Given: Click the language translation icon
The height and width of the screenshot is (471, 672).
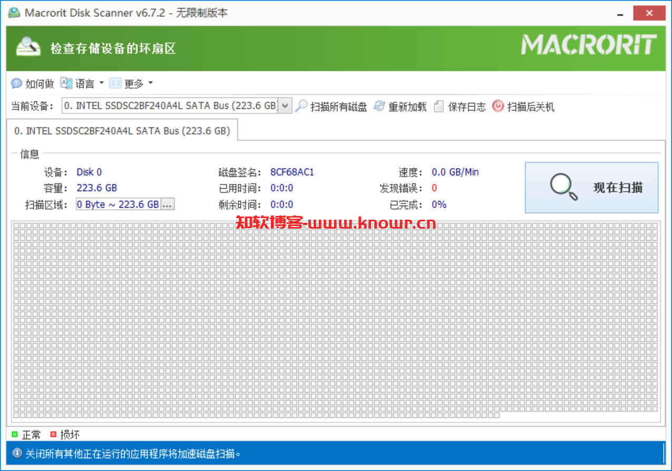Looking at the screenshot, I should coord(66,83).
